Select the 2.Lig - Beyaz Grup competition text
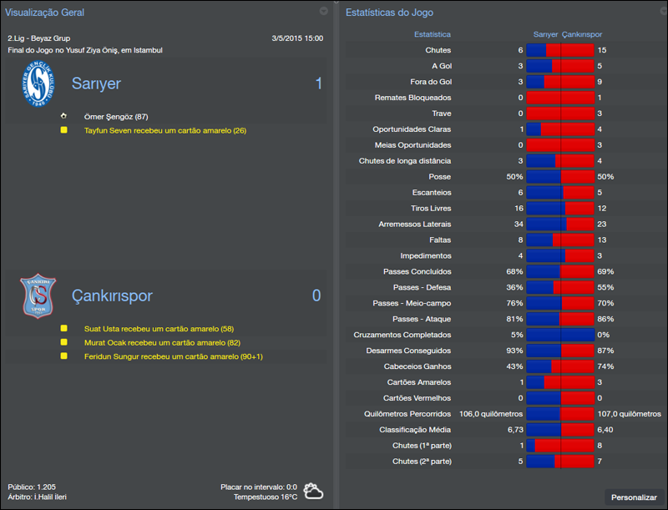Screen dimensions: 668x510 (x=41, y=38)
